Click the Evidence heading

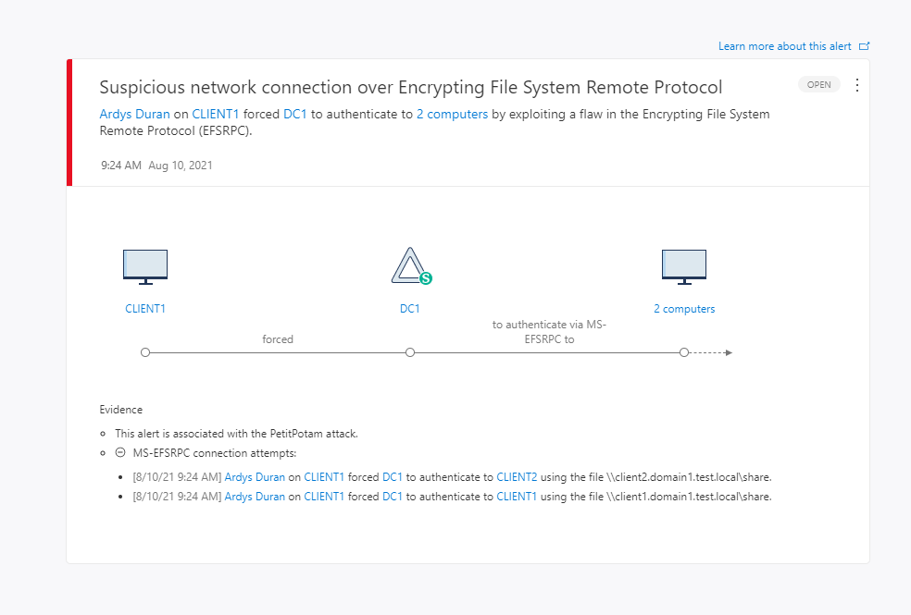pos(121,410)
